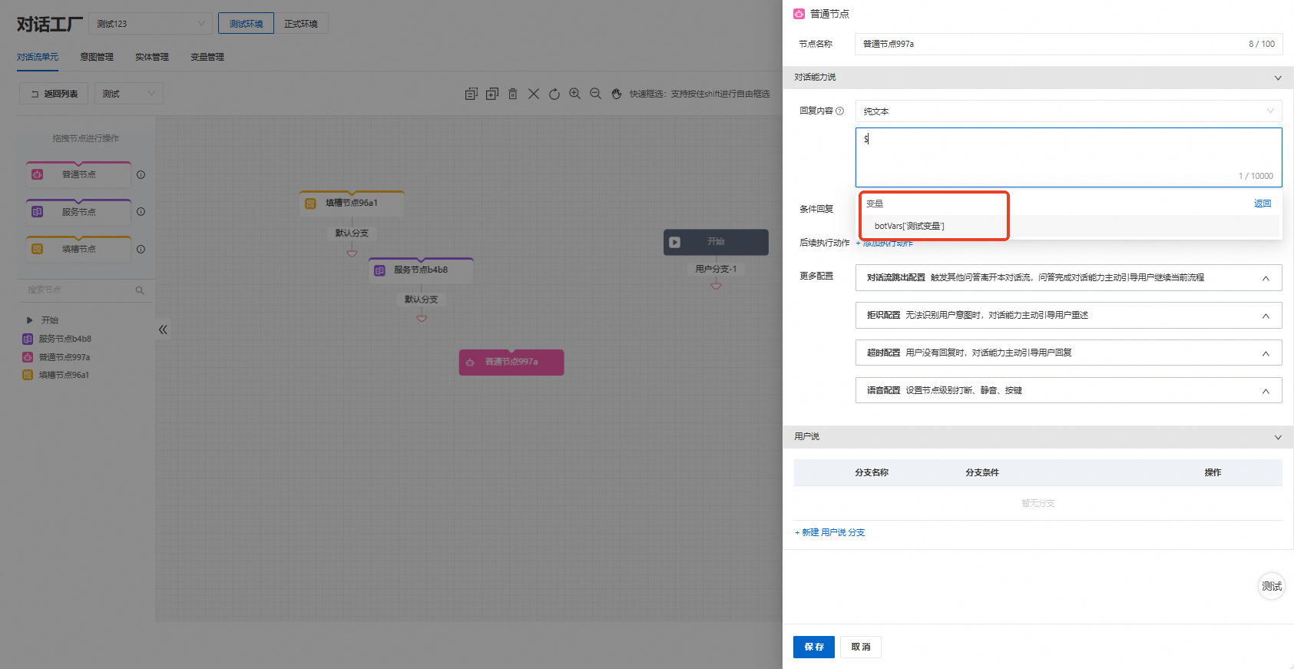This screenshot has height=669, width=1294.
Task: Click the 返回列表 button
Action: 54,94
